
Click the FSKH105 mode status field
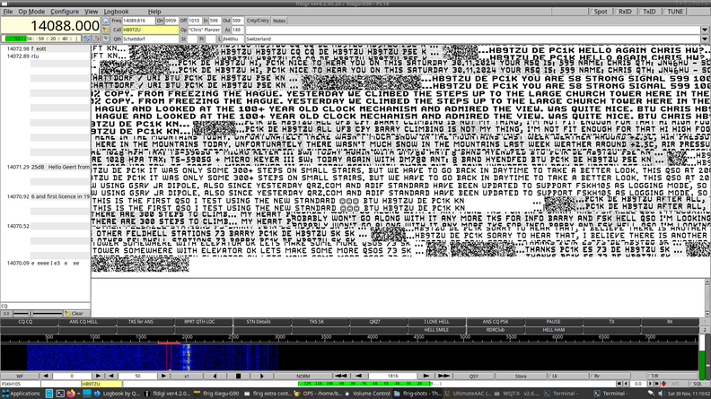(x=21, y=384)
